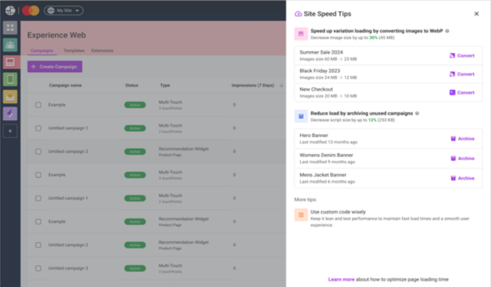Convert Summer Sale 2024 images
This screenshot has height=287, width=491.
462,55
